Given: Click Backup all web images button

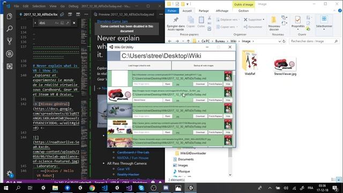Looking at the screenshot, I should click(x=204, y=65).
